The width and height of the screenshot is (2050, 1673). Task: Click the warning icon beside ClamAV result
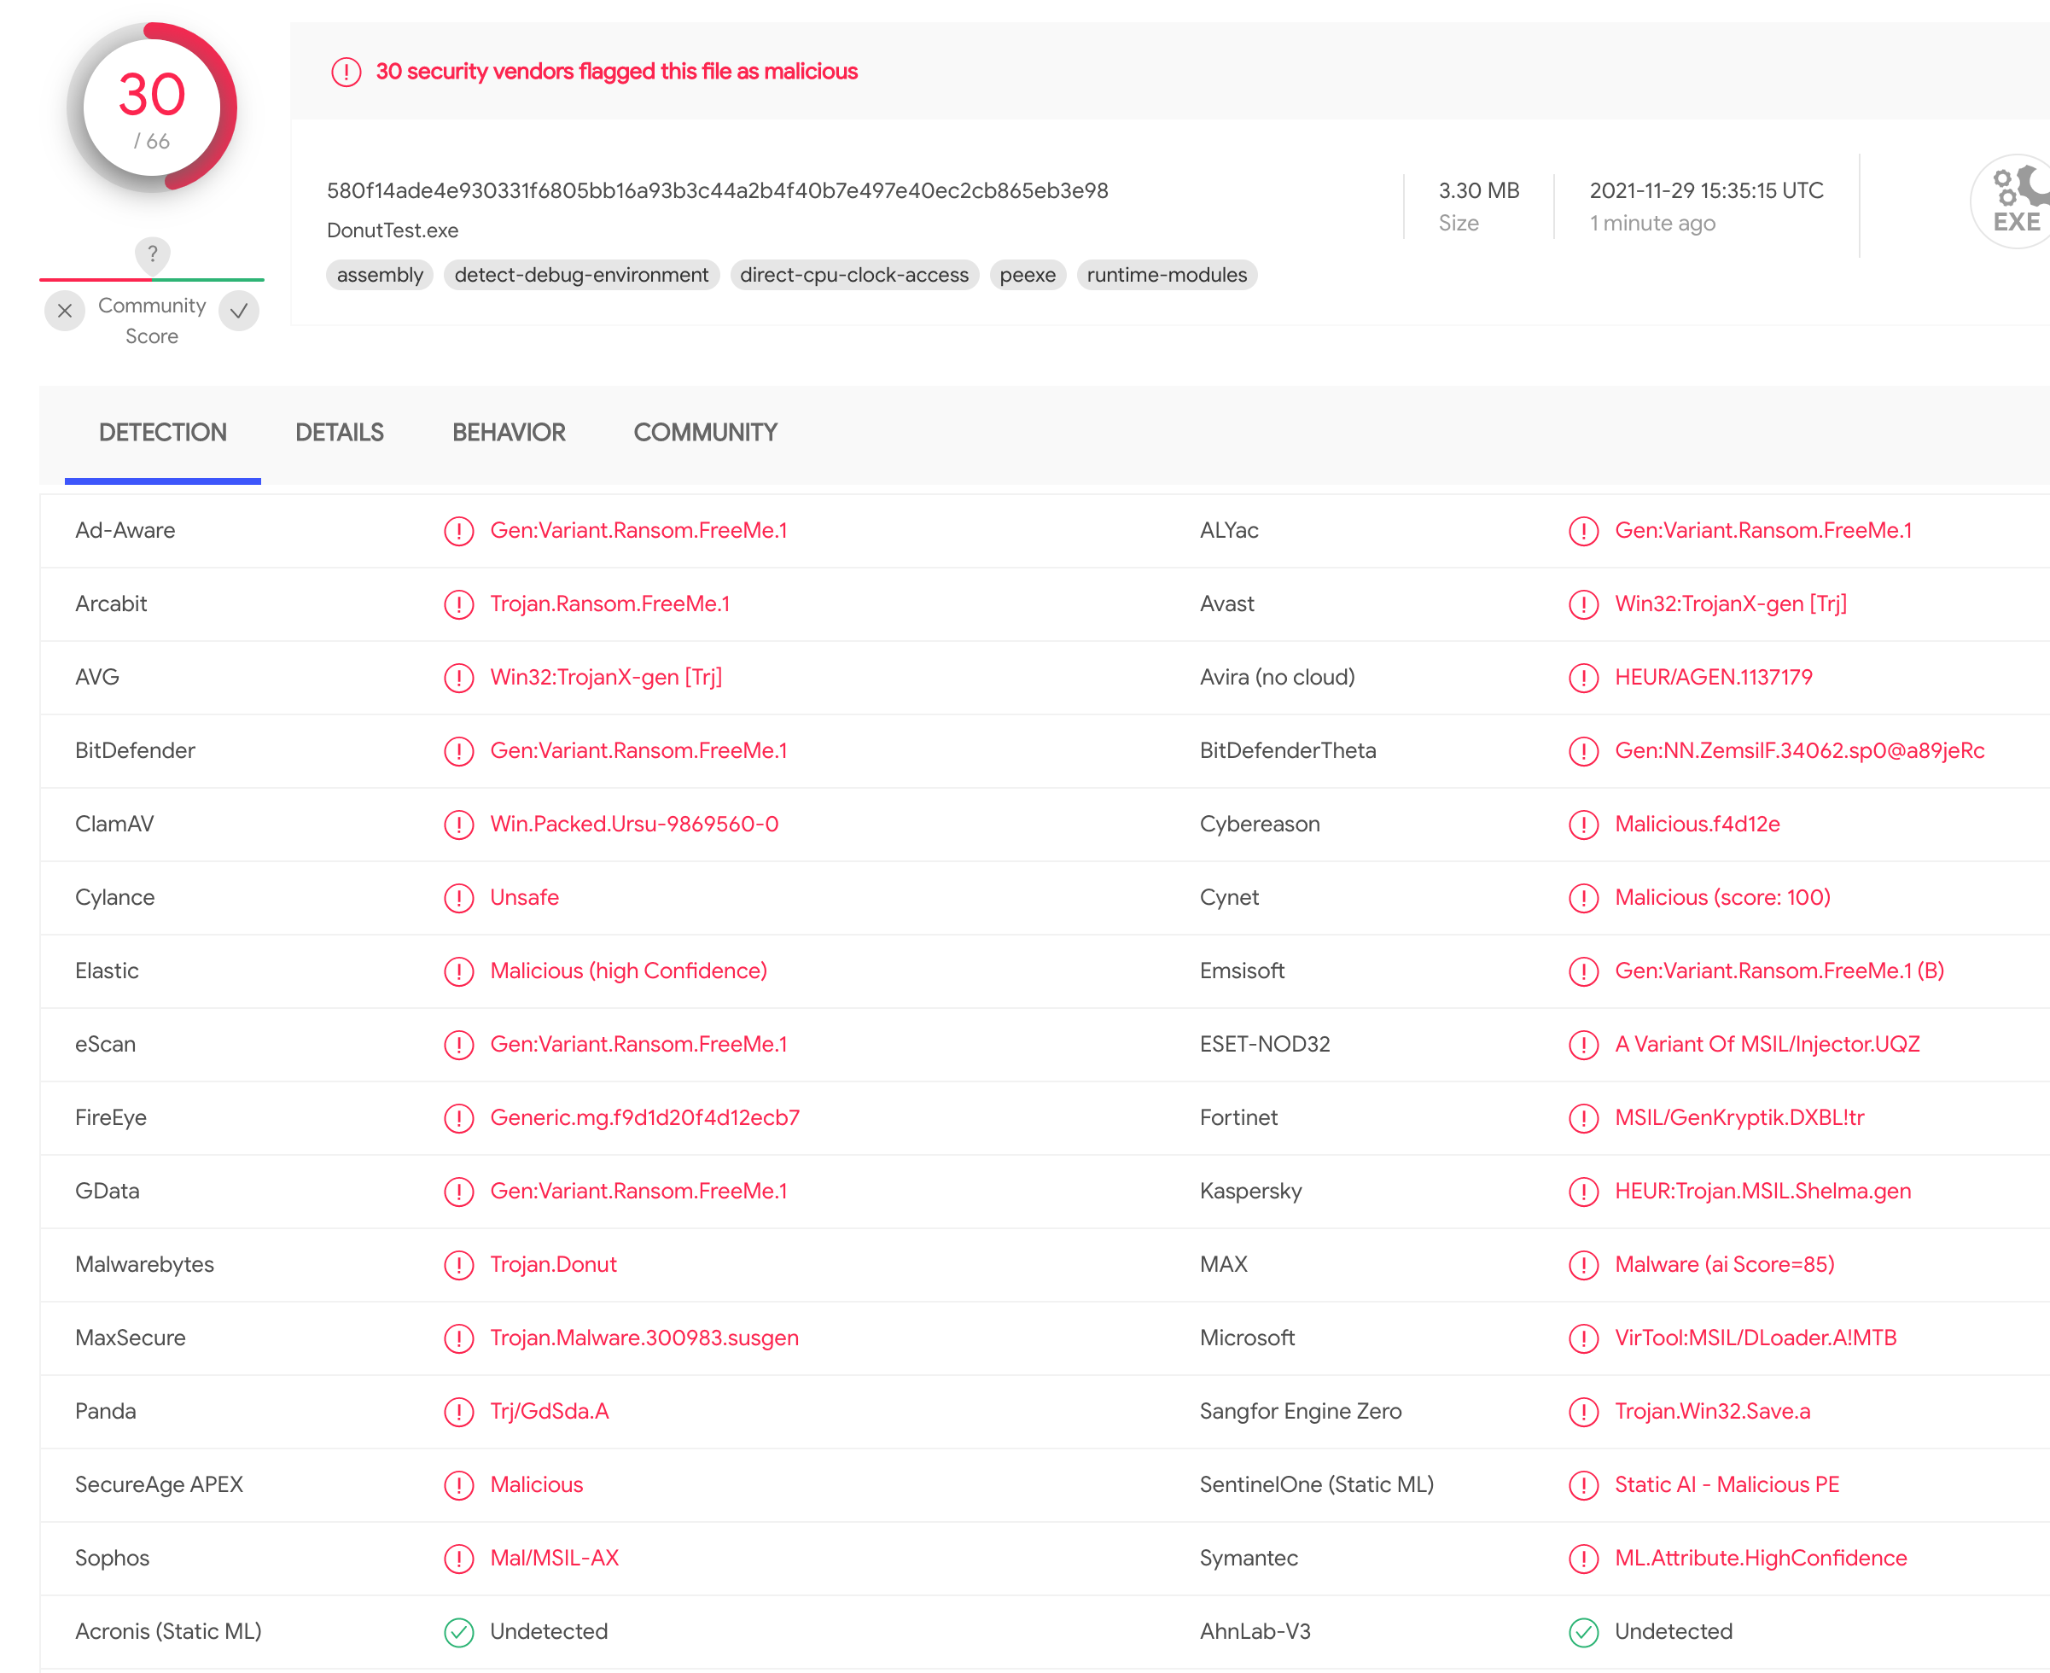coord(458,824)
